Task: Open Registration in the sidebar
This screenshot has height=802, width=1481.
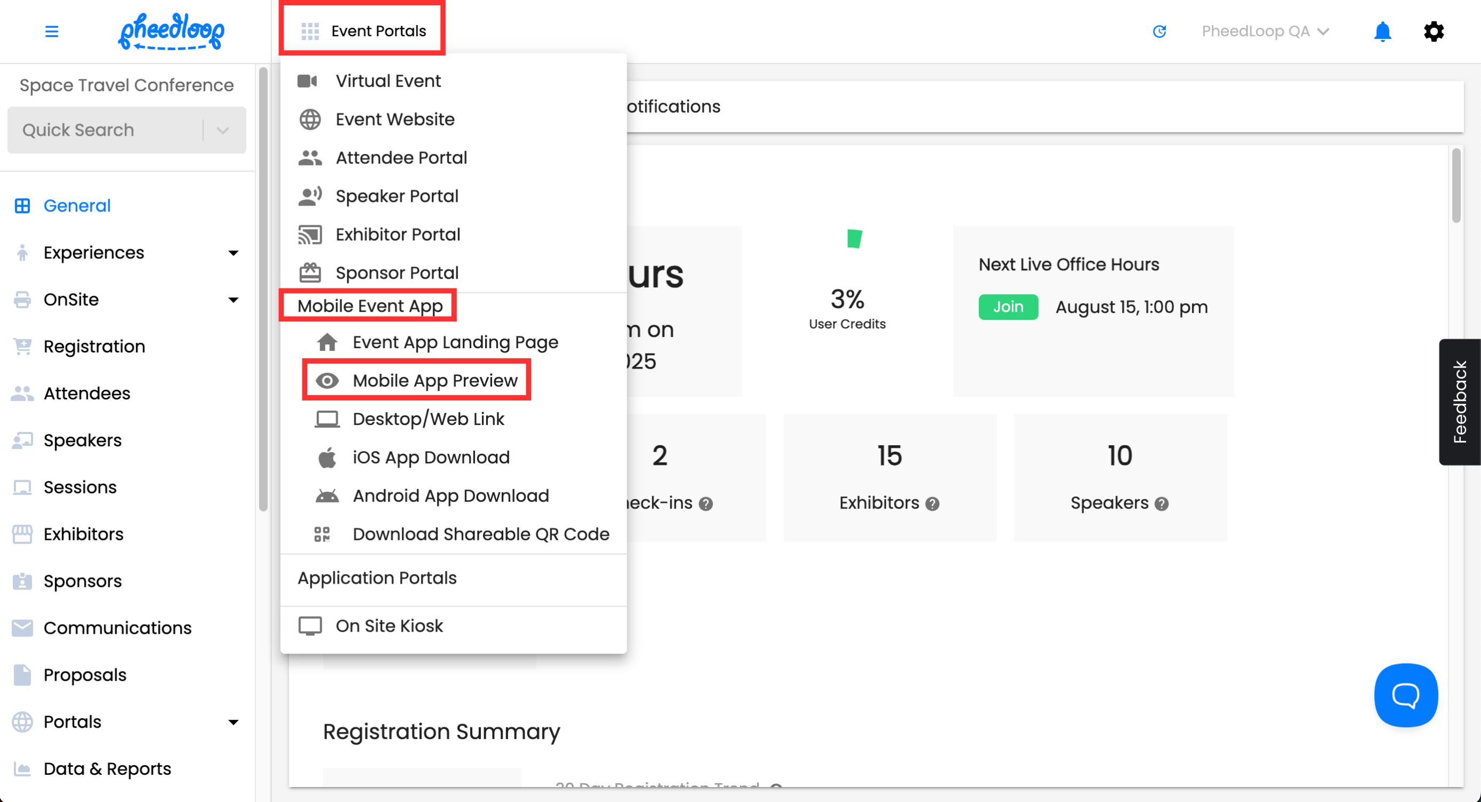Action: 94,347
